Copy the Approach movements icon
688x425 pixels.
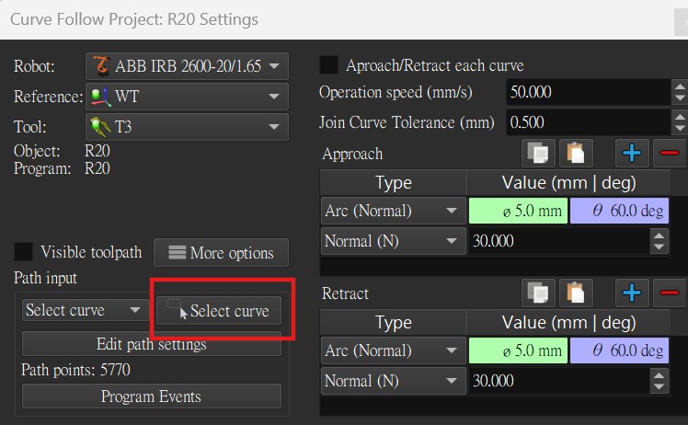[x=538, y=154]
